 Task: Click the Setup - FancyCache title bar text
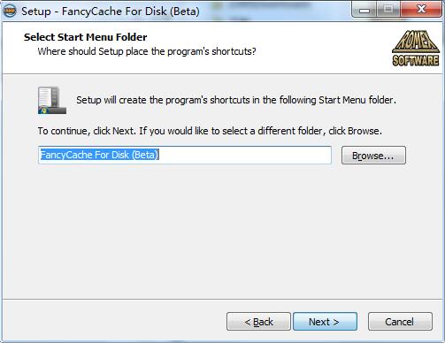pyautogui.click(x=111, y=11)
